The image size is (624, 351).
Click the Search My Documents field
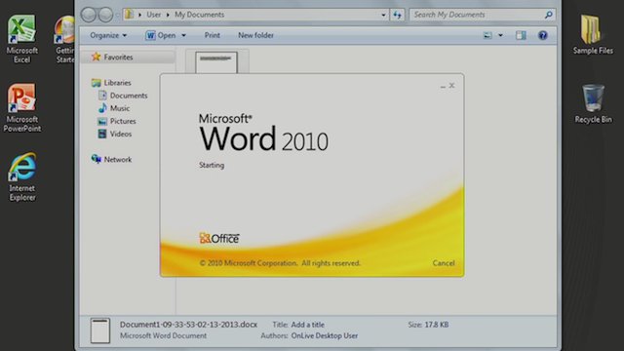pyautogui.click(x=478, y=15)
